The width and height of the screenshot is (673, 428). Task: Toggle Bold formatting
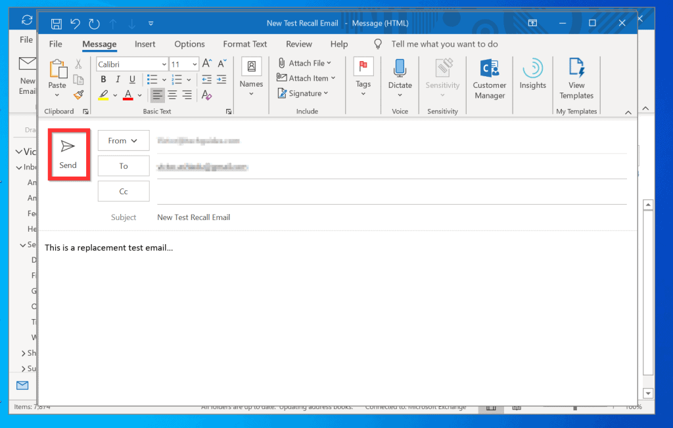pyautogui.click(x=103, y=79)
